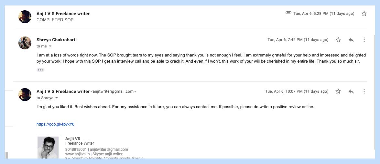Viewport: 380px width, 164px height.
Task: Click Anjit's avatar on collapsed message
Action: click(x=25, y=17)
